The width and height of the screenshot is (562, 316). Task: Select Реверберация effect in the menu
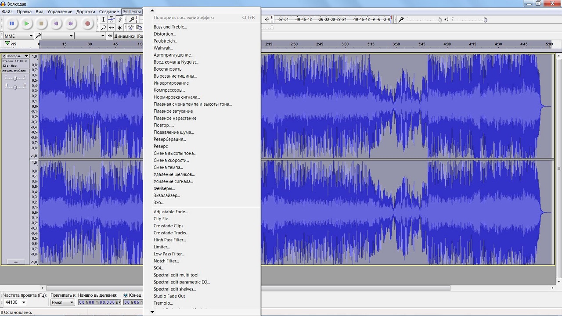(169, 139)
